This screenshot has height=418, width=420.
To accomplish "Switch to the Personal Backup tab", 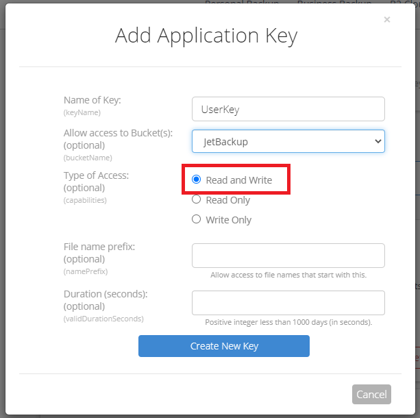I will pyautogui.click(x=242, y=3).
